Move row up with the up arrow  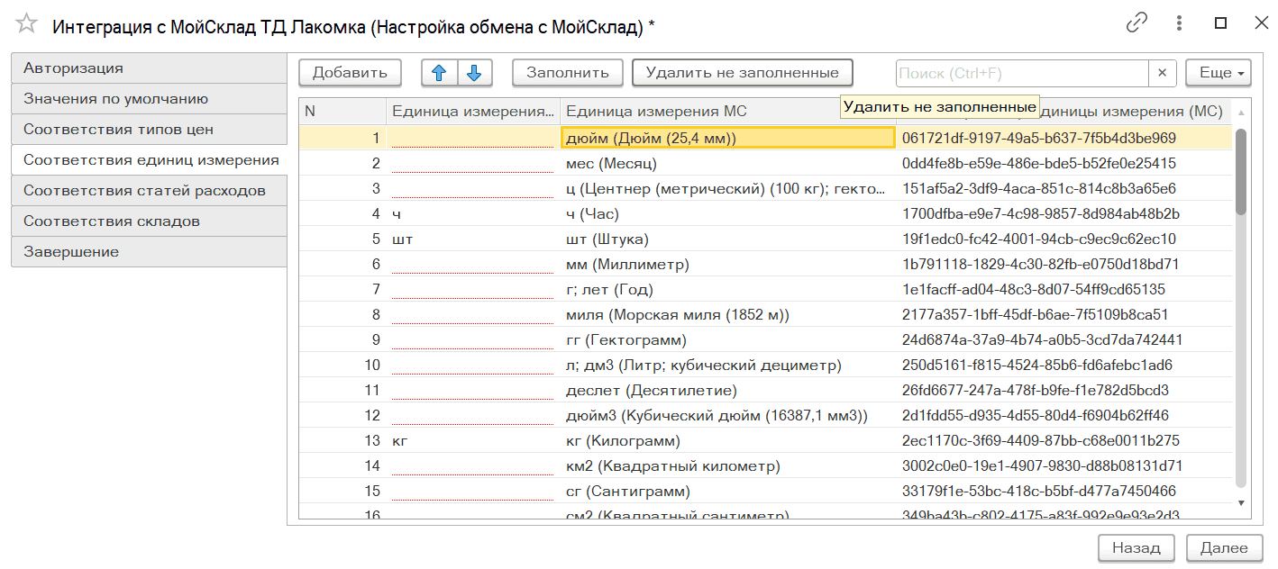[440, 73]
